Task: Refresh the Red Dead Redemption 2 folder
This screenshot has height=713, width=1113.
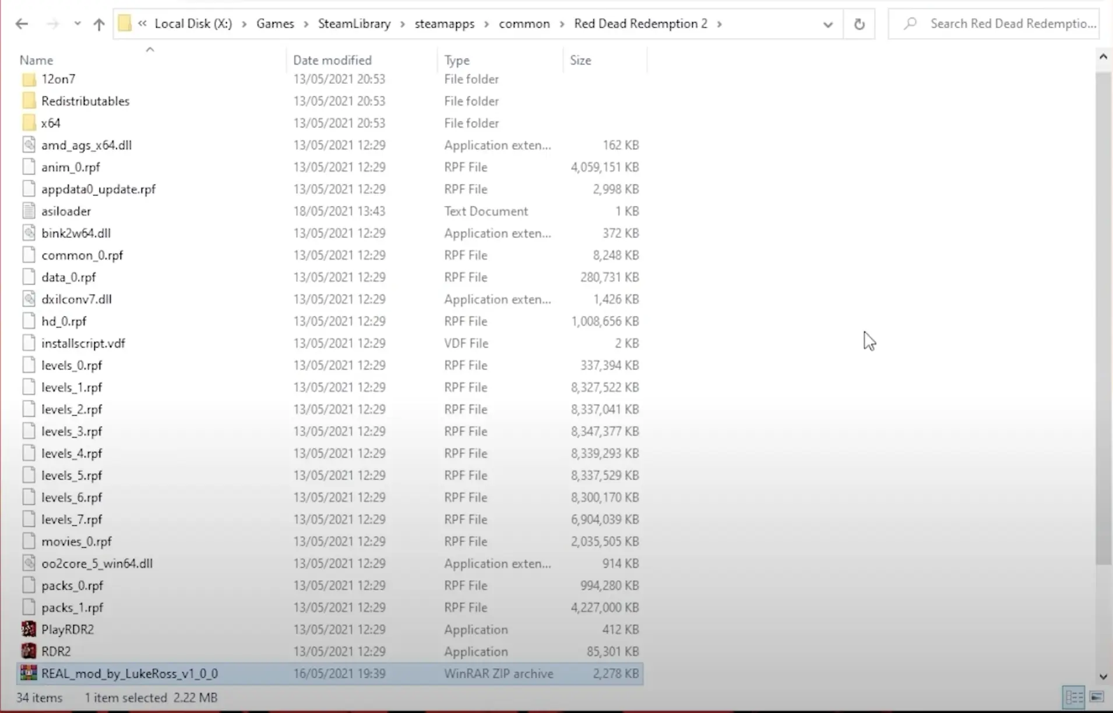Action: pos(859,24)
